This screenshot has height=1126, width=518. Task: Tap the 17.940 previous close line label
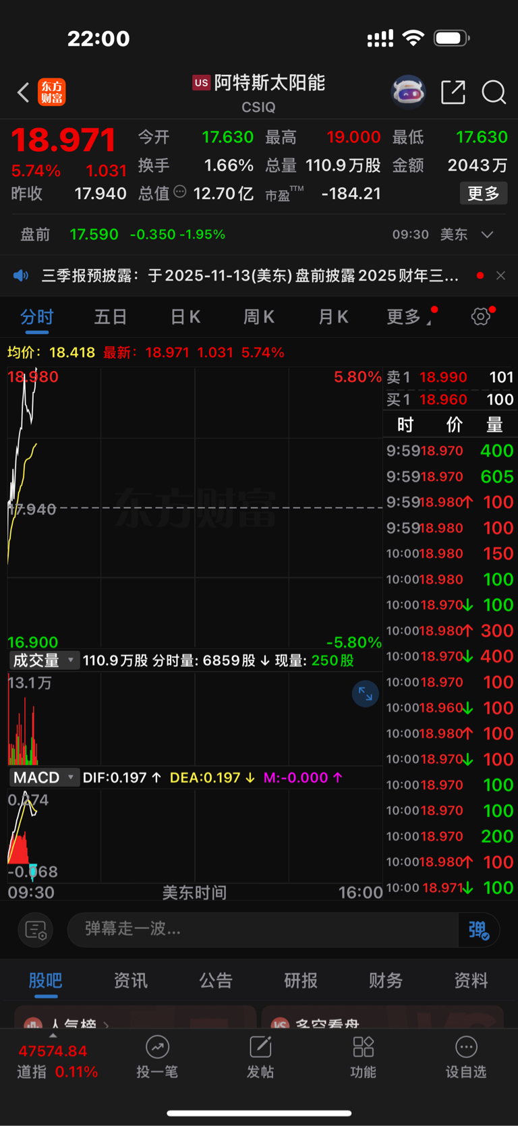point(32,509)
